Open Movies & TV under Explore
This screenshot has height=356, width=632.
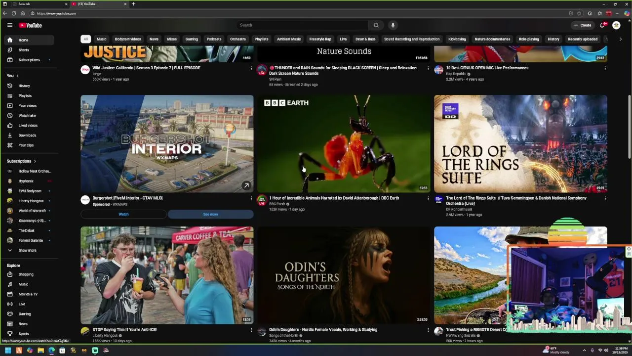pos(30,294)
